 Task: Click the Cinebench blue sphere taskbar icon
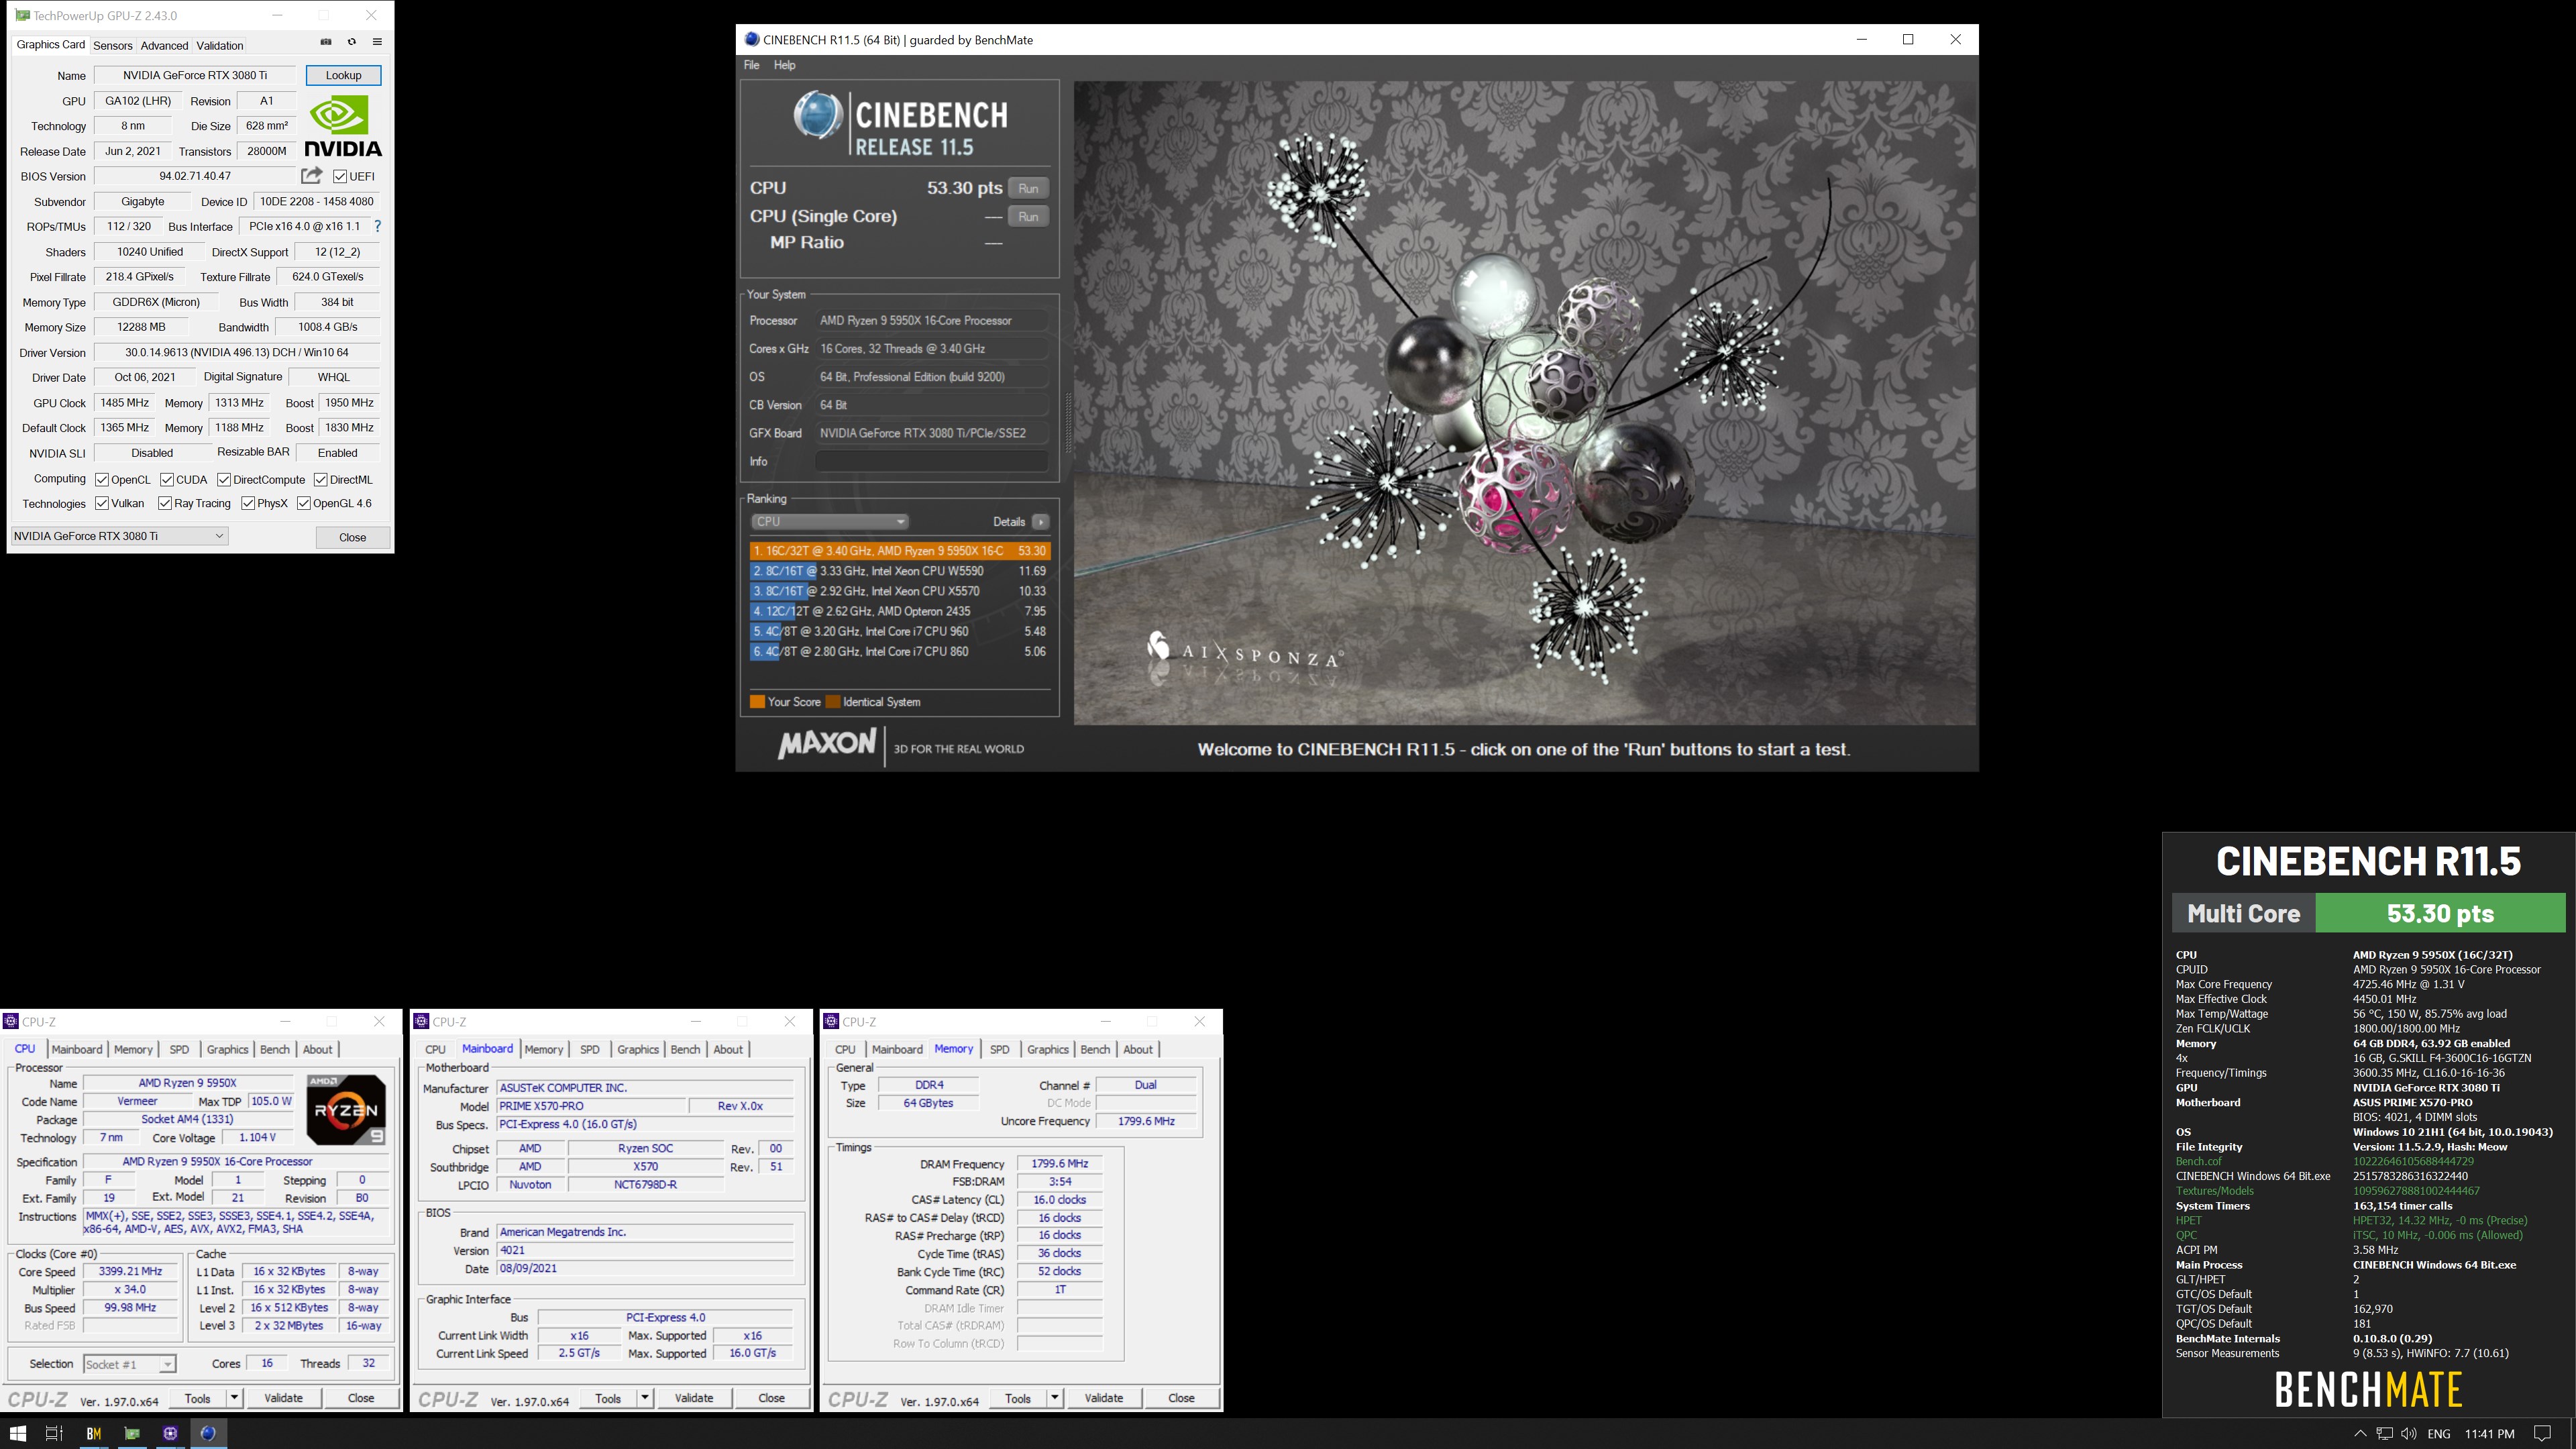pos(208,1433)
